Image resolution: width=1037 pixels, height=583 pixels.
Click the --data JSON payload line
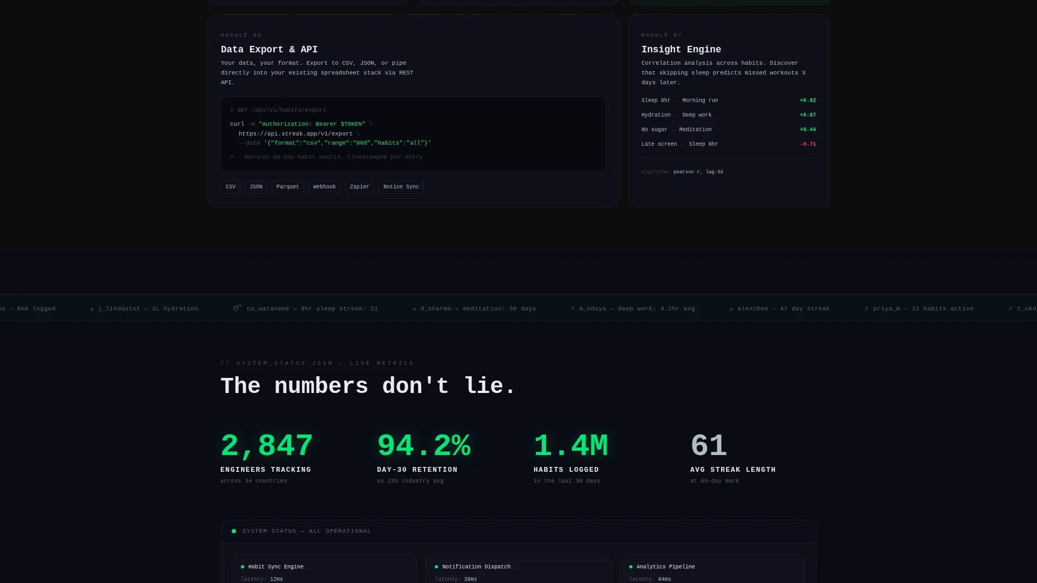coord(335,143)
